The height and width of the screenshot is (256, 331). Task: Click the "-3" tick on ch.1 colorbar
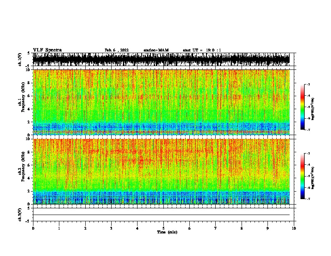pos(308,84)
